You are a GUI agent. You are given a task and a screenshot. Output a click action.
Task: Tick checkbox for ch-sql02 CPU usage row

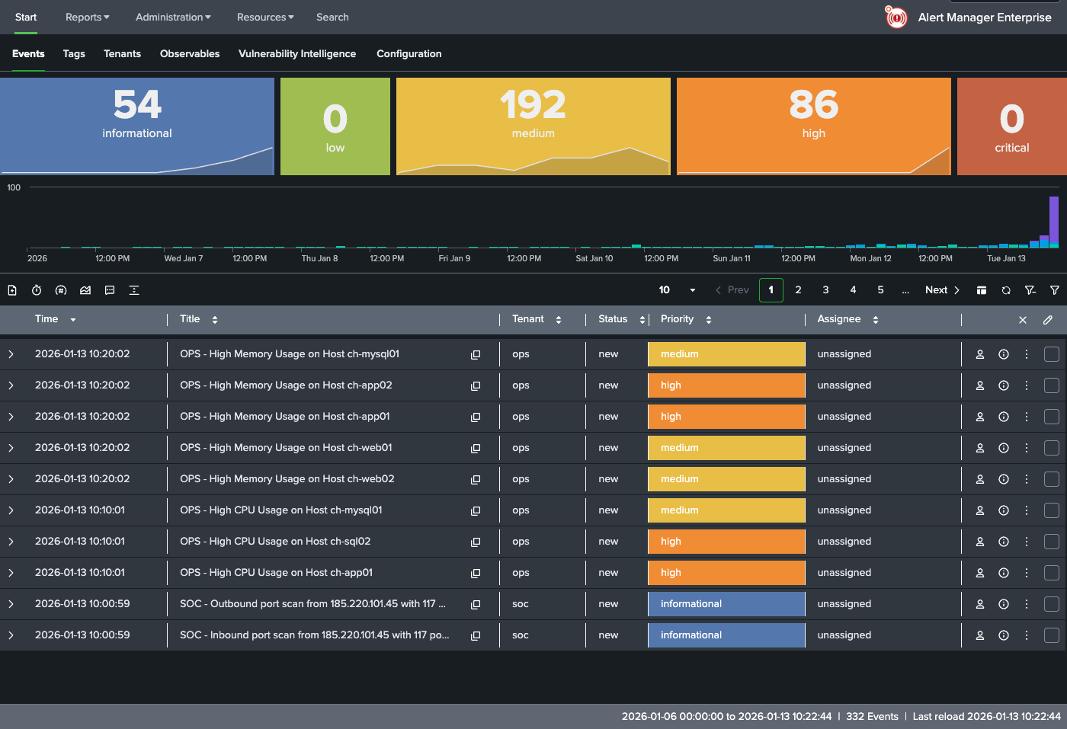point(1052,542)
